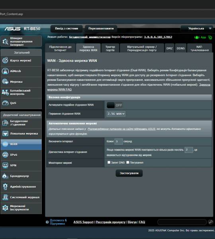Open the ASUS support site FAQ link in auto-detection section
This screenshot has height=239, width=215.
tap(121, 129)
